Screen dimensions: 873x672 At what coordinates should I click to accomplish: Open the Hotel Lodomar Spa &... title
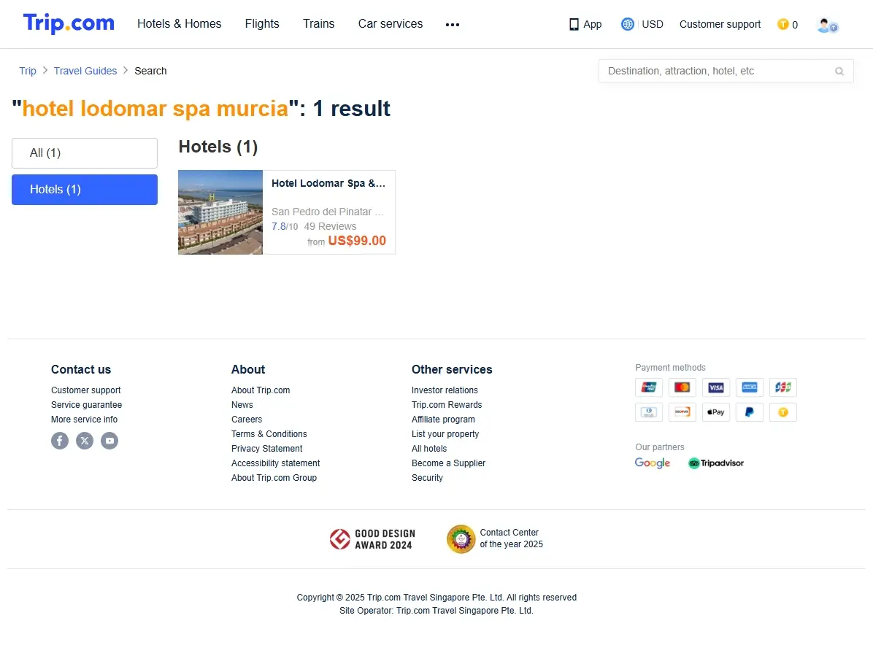[328, 183]
